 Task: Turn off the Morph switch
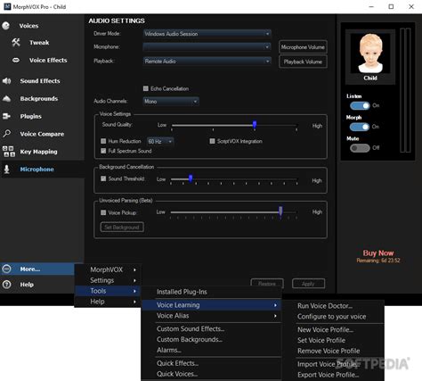360,127
